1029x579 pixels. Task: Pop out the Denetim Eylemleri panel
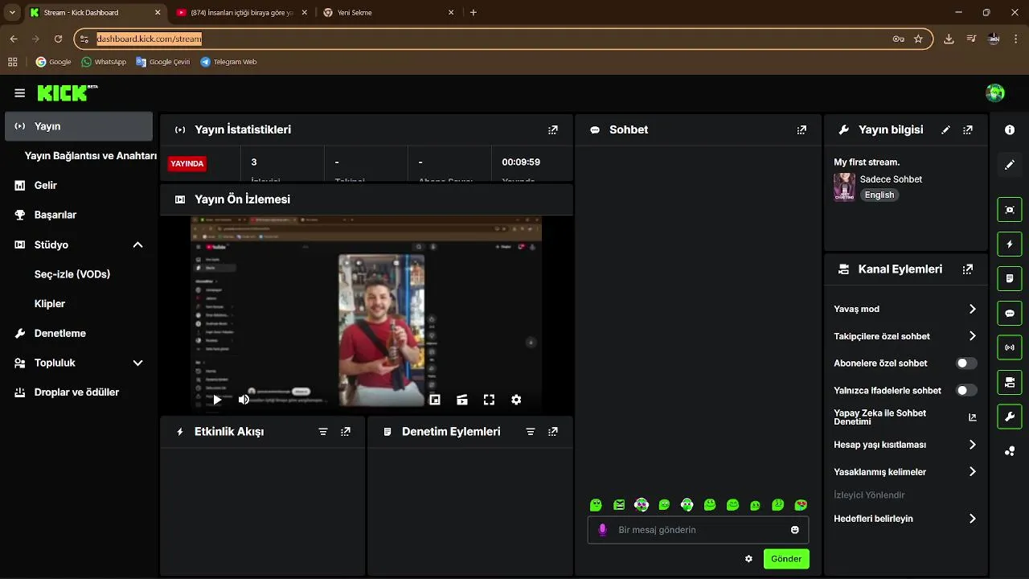[x=553, y=432]
